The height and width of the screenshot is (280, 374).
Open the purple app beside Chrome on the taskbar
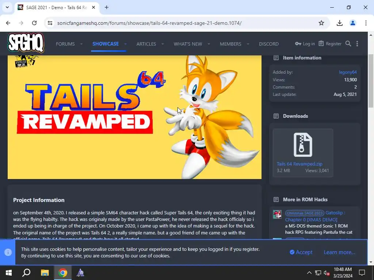click(80, 273)
